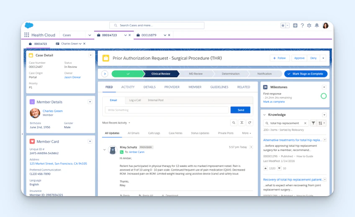The image size is (355, 217).
Task: Close the 00014723 workspace tab
Action: point(130,35)
